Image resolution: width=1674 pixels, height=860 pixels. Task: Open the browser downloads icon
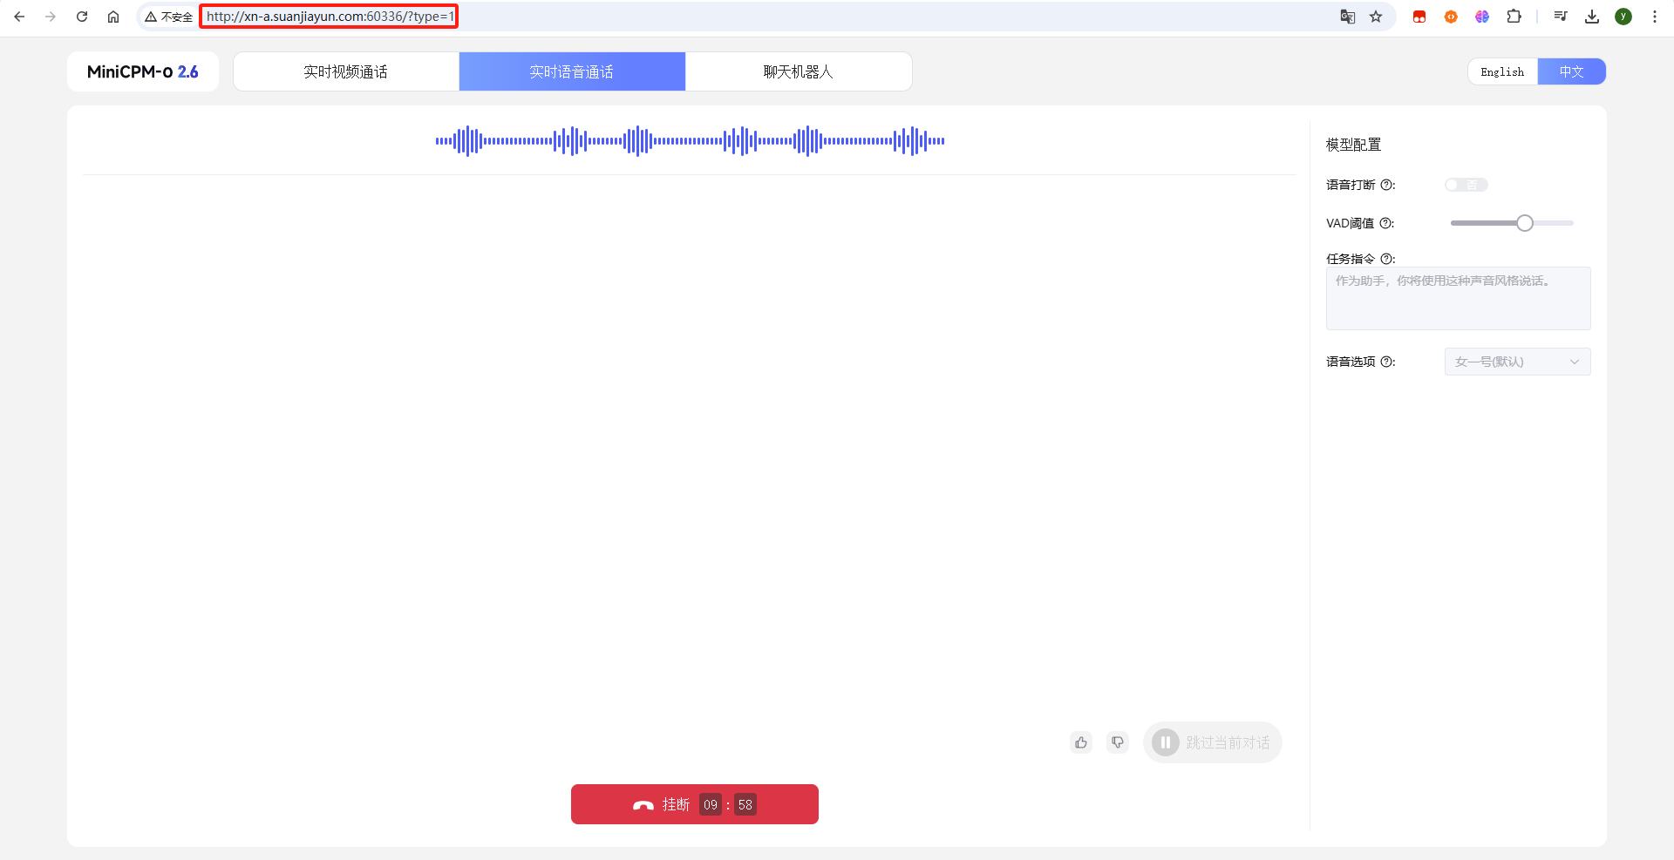[x=1592, y=17]
